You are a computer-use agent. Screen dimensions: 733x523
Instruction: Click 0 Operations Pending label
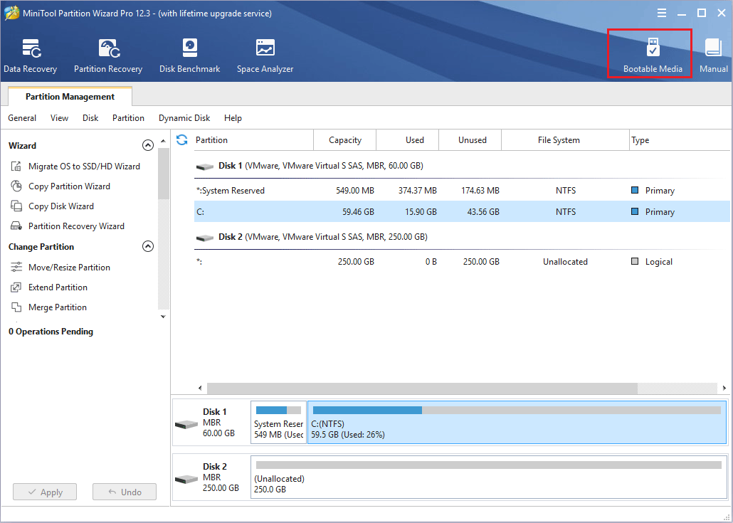coord(51,332)
